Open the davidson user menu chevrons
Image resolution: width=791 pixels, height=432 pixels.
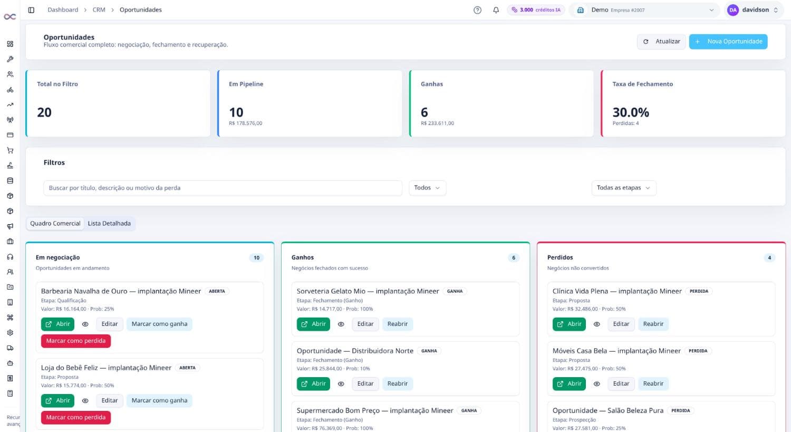776,10
